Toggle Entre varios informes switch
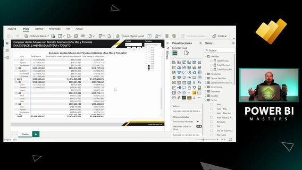Image resolution: width=302 pixels, height=170 pixels. [199, 122]
